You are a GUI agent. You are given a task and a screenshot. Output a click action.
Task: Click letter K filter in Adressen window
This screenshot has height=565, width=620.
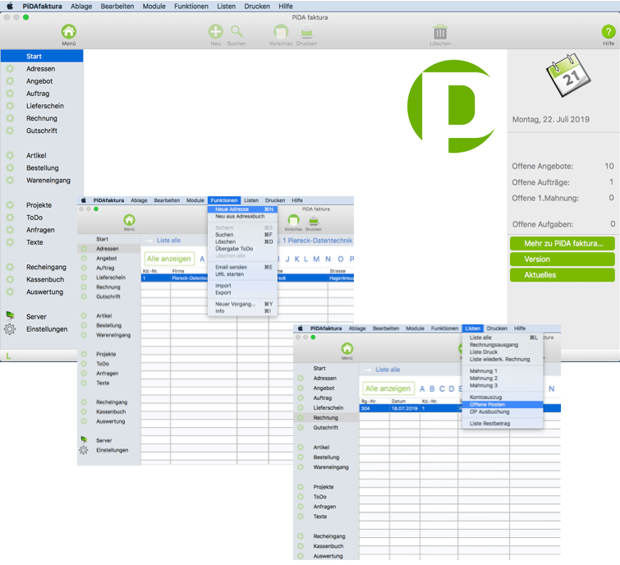(x=296, y=259)
